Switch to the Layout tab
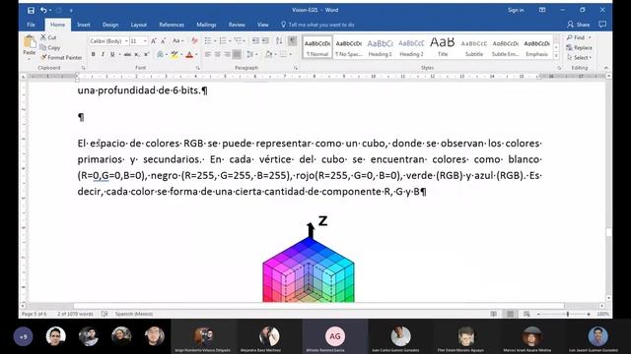Screen dimensions: 631x354 point(138,25)
